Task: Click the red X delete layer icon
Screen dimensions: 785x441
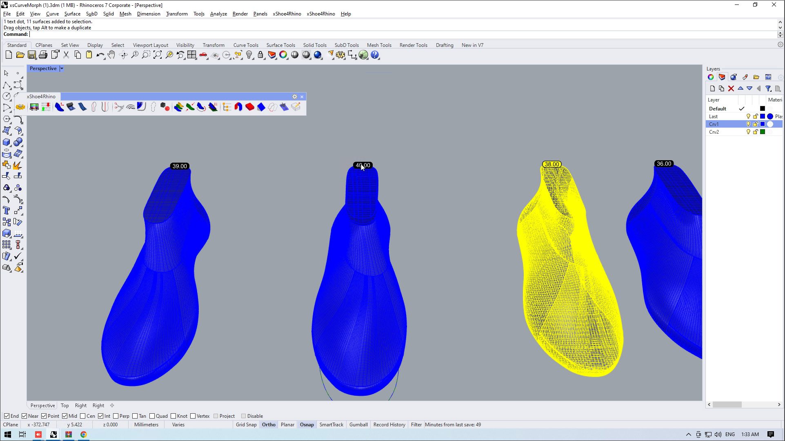Action: pos(731,88)
